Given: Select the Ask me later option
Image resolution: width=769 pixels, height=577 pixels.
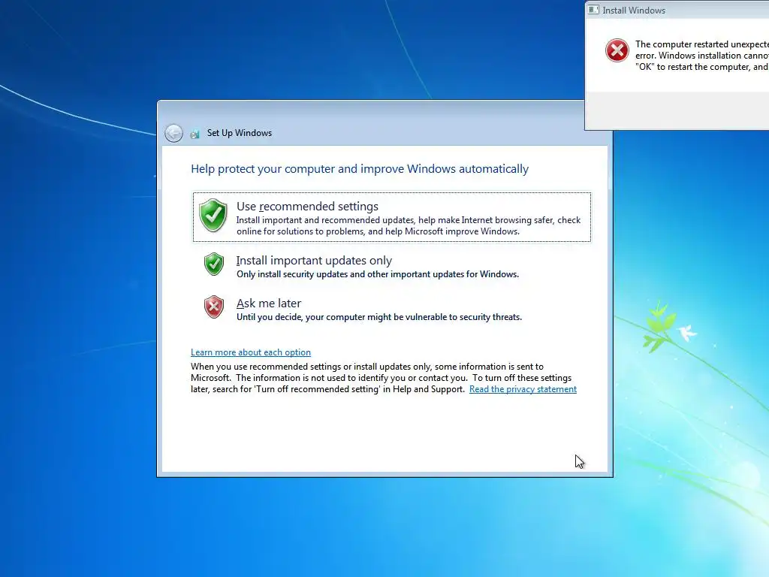Looking at the screenshot, I should [392, 309].
